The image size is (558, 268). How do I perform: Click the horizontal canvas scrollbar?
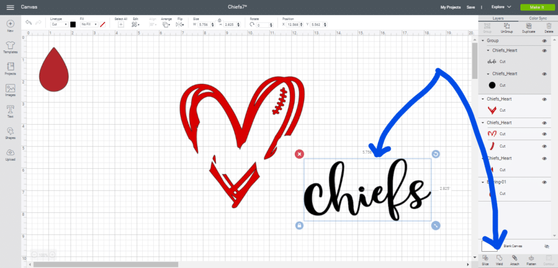pyautogui.click(x=106, y=264)
